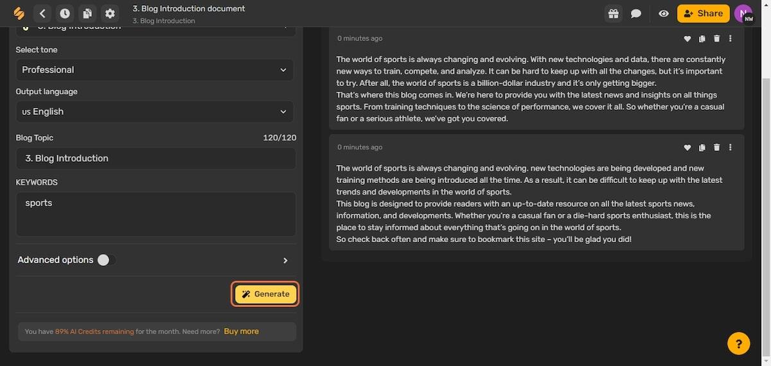
Task: Expand Advanced options chevron arrow
Action: click(285, 261)
